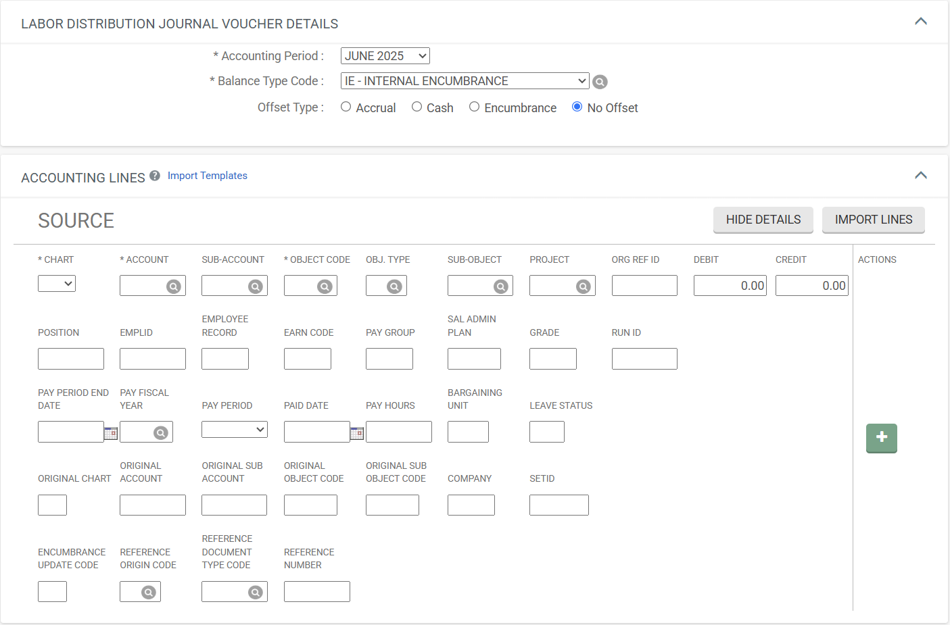Open the Import Templates link
The height and width of the screenshot is (625, 950).
tap(208, 176)
